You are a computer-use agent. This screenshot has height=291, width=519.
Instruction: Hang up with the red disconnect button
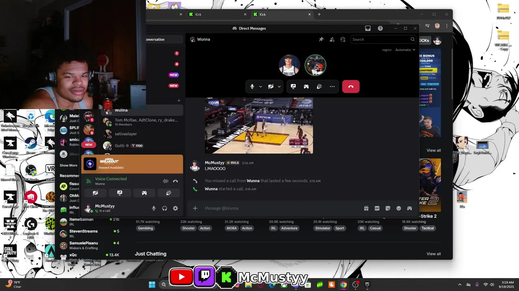tap(351, 86)
